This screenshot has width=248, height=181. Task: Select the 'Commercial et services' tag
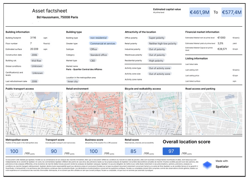coord(102,44)
